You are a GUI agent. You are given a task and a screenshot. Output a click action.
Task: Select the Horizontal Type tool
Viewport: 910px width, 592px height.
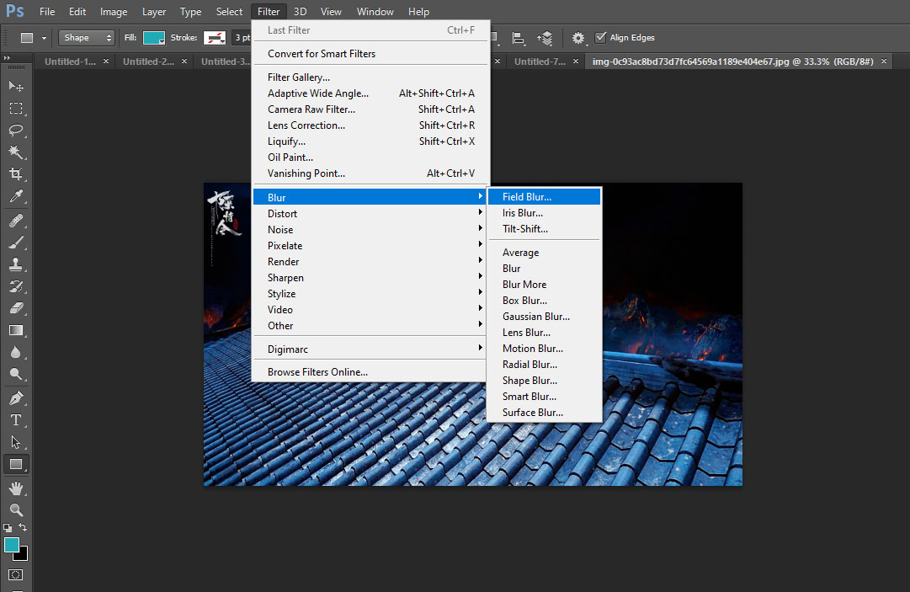click(x=16, y=419)
